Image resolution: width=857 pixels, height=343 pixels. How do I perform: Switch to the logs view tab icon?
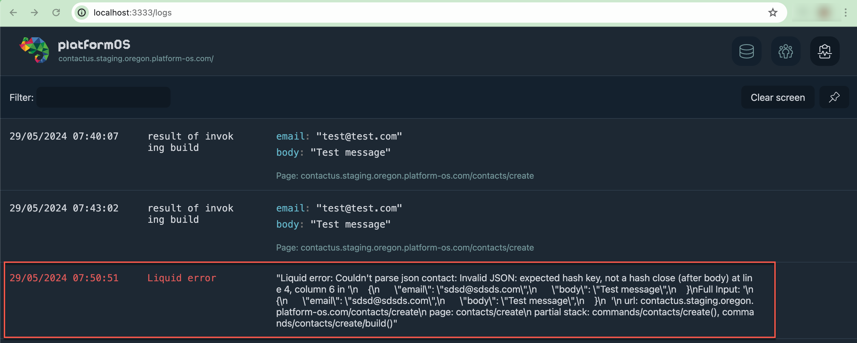click(x=825, y=51)
